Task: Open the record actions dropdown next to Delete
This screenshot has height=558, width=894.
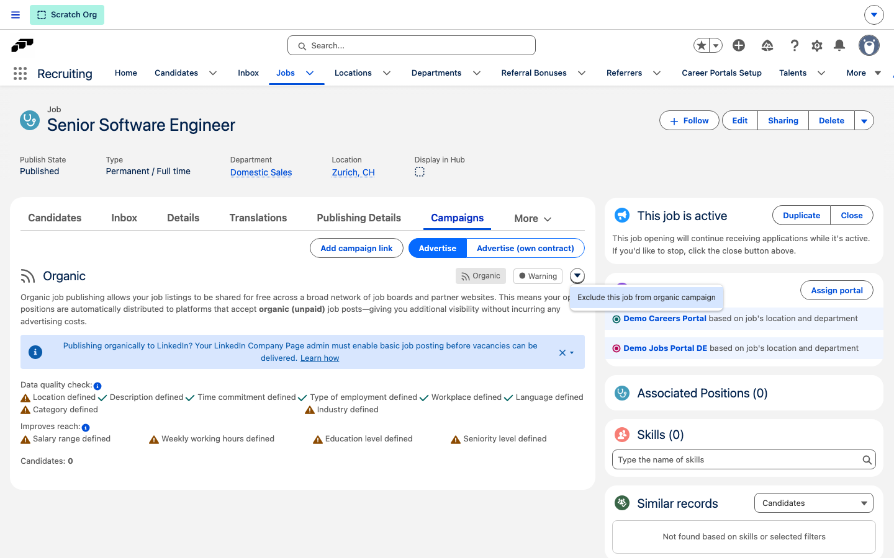Action: pyautogui.click(x=864, y=121)
